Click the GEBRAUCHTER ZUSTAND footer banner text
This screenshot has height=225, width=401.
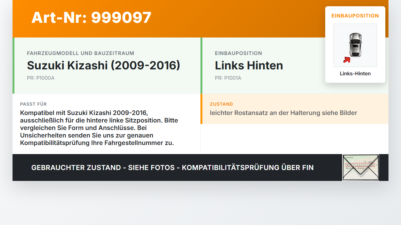[172, 167]
